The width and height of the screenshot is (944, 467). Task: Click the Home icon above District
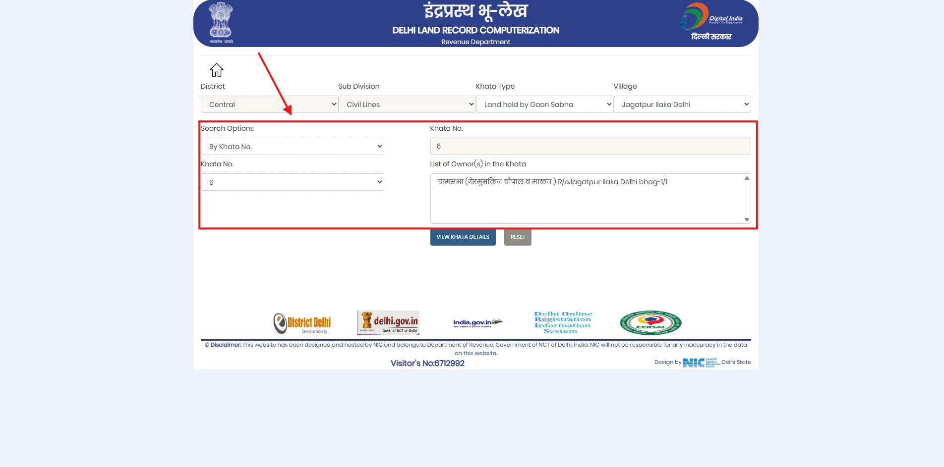click(216, 70)
